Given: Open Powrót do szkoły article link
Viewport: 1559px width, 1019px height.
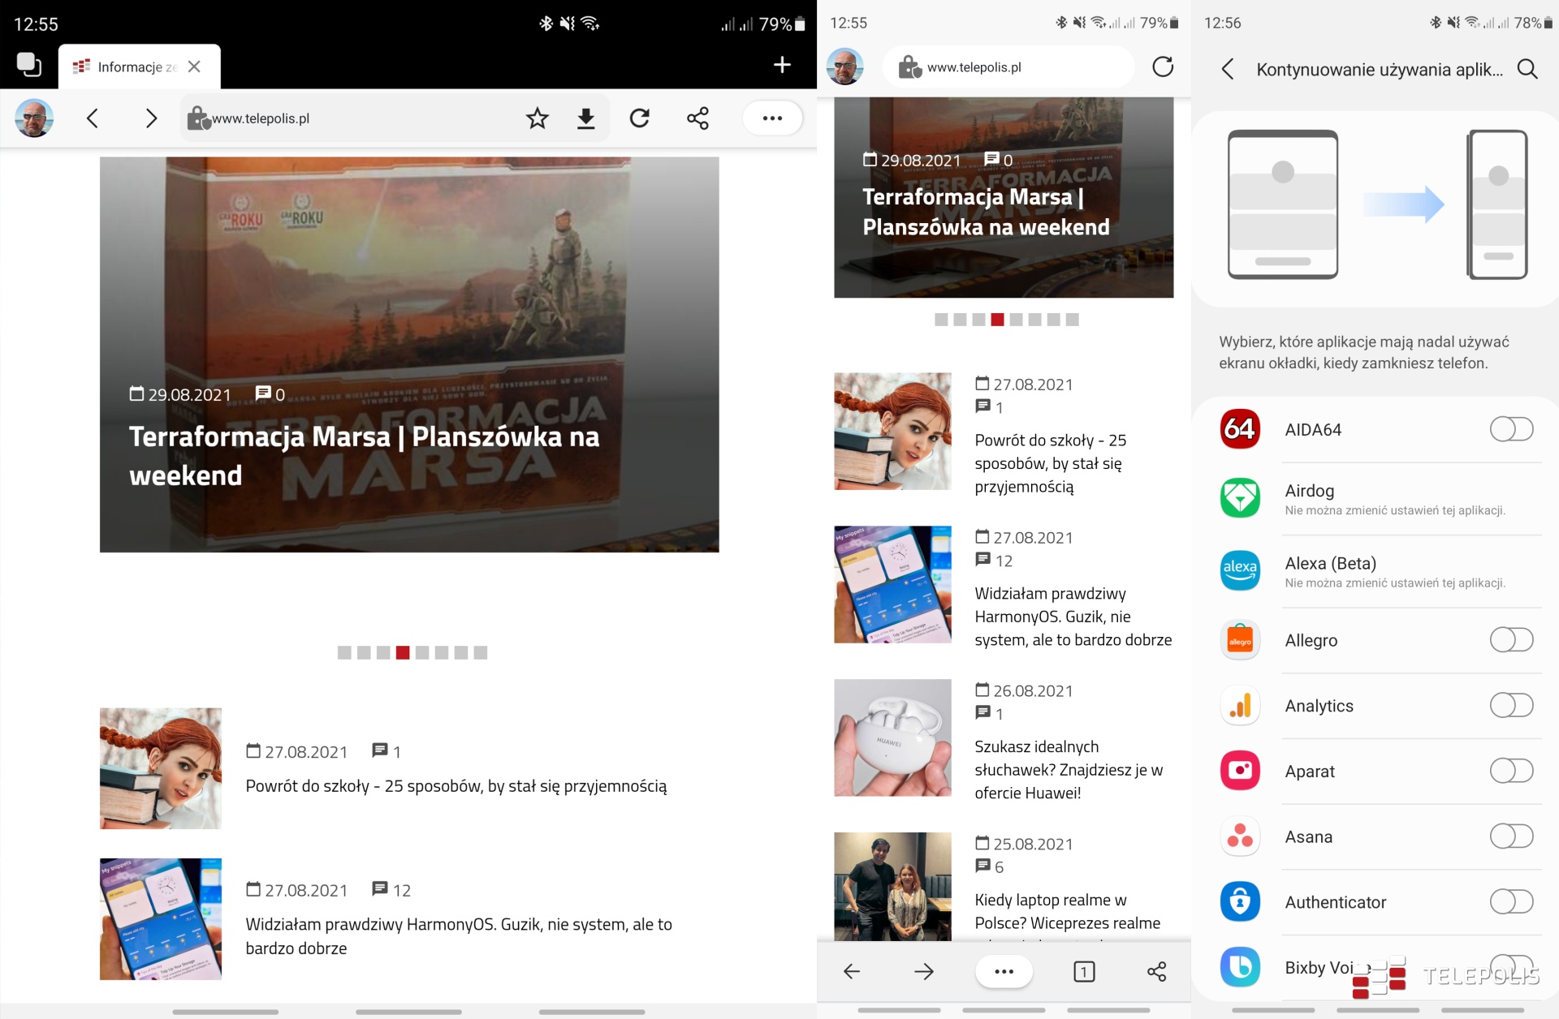Looking at the screenshot, I should coord(456,785).
